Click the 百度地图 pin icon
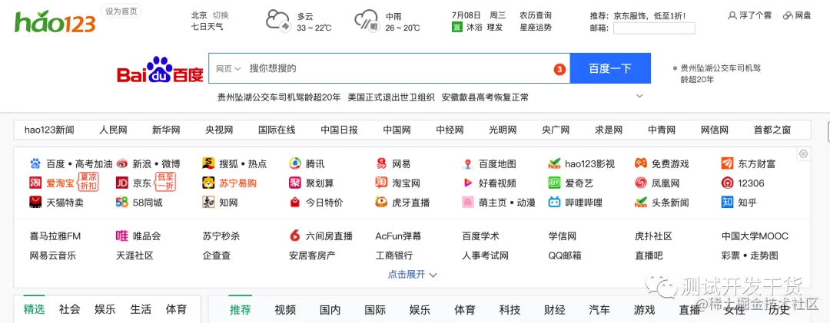The width and height of the screenshot is (830, 323). tap(467, 164)
